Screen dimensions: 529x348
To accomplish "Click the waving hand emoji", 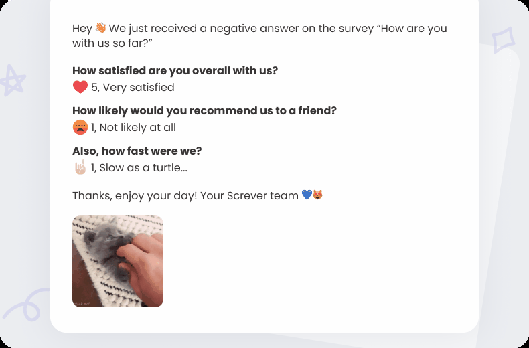I will coord(100,28).
